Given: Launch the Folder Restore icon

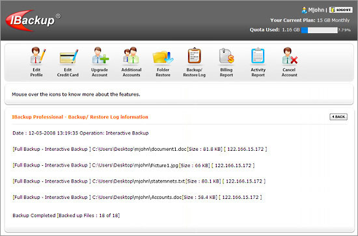Looking at the screenshot, I should pos(163,57).
